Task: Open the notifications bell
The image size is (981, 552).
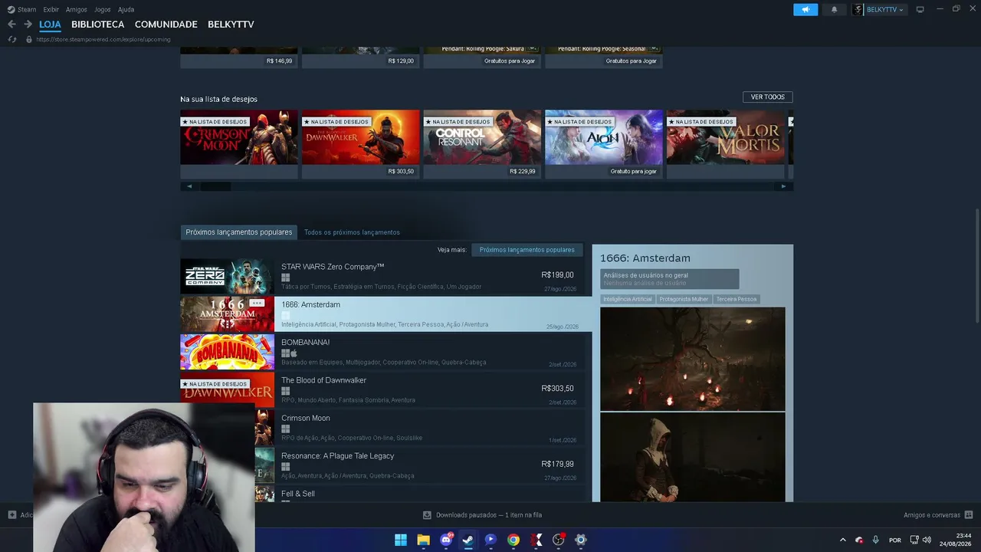Action: click(x=835, y=9)
